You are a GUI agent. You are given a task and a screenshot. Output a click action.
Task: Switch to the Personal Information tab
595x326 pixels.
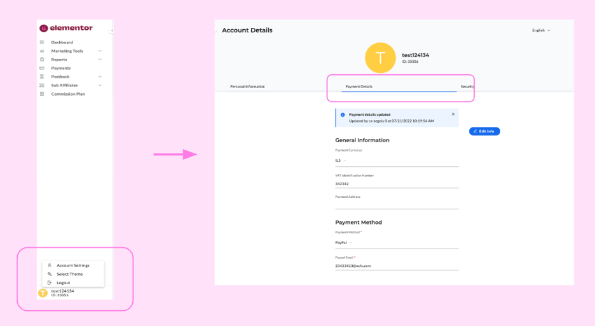point(247,86)
